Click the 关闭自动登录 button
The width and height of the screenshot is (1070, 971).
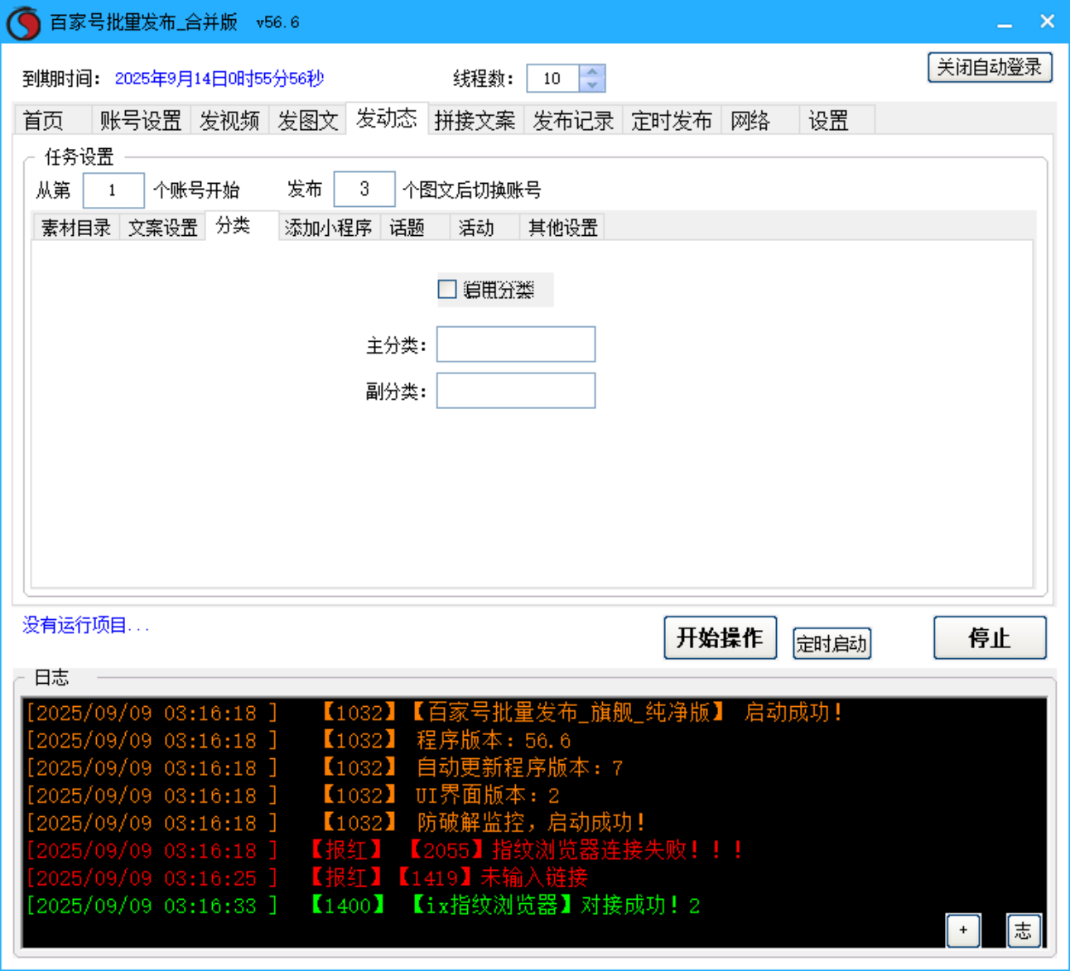pyautogui.click(x=990, y=67)
